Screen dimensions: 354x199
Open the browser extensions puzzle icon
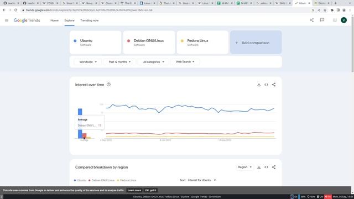(x=332, y=10)
